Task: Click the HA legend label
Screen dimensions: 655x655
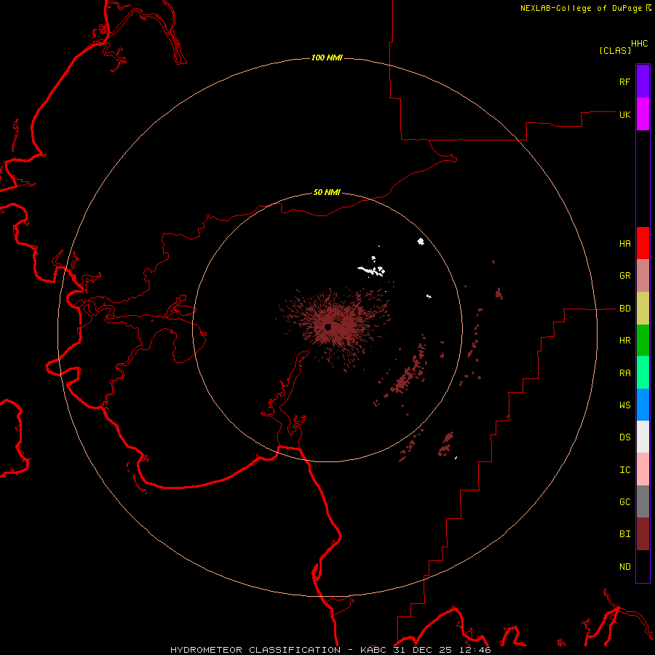Action: click(624, 244)
